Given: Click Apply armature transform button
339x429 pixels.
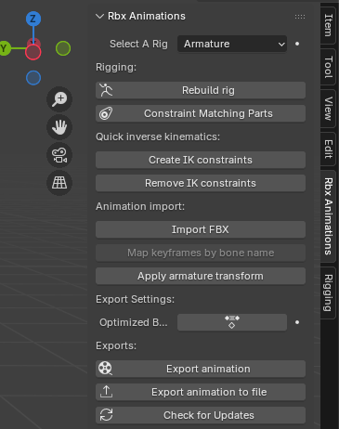Looking at the screenshot, I should point(201,276).
